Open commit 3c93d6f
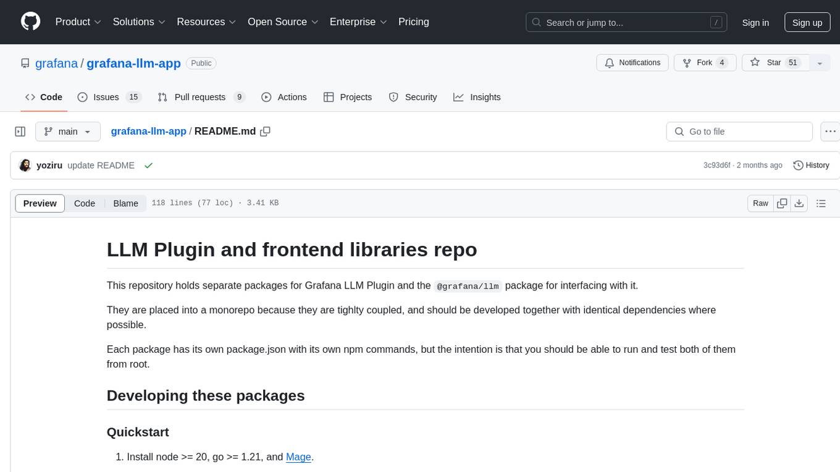 (x=716, y=166)
